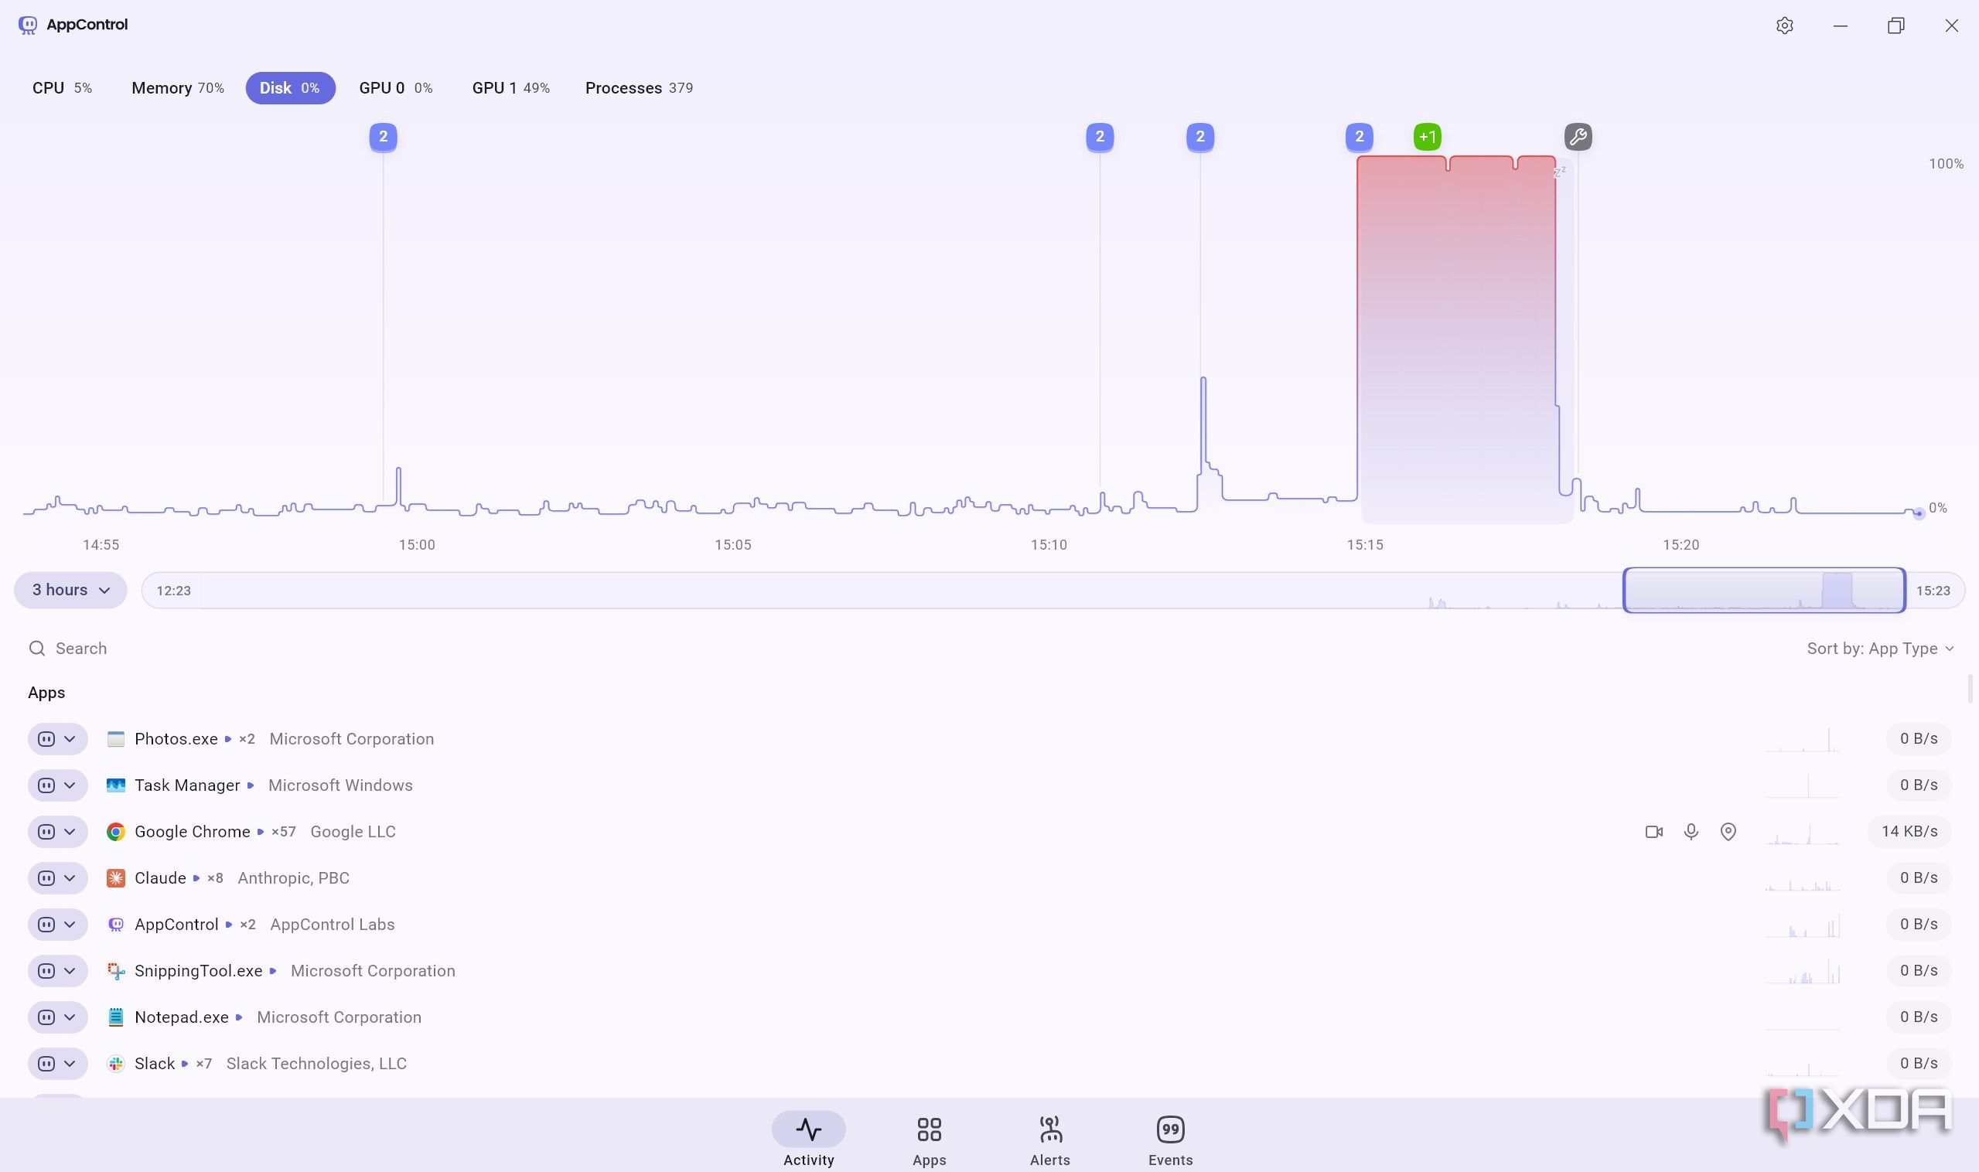1979x1172 pixels.
Task: Click the Task Manager app icon
Action: (x=116, y=785)
